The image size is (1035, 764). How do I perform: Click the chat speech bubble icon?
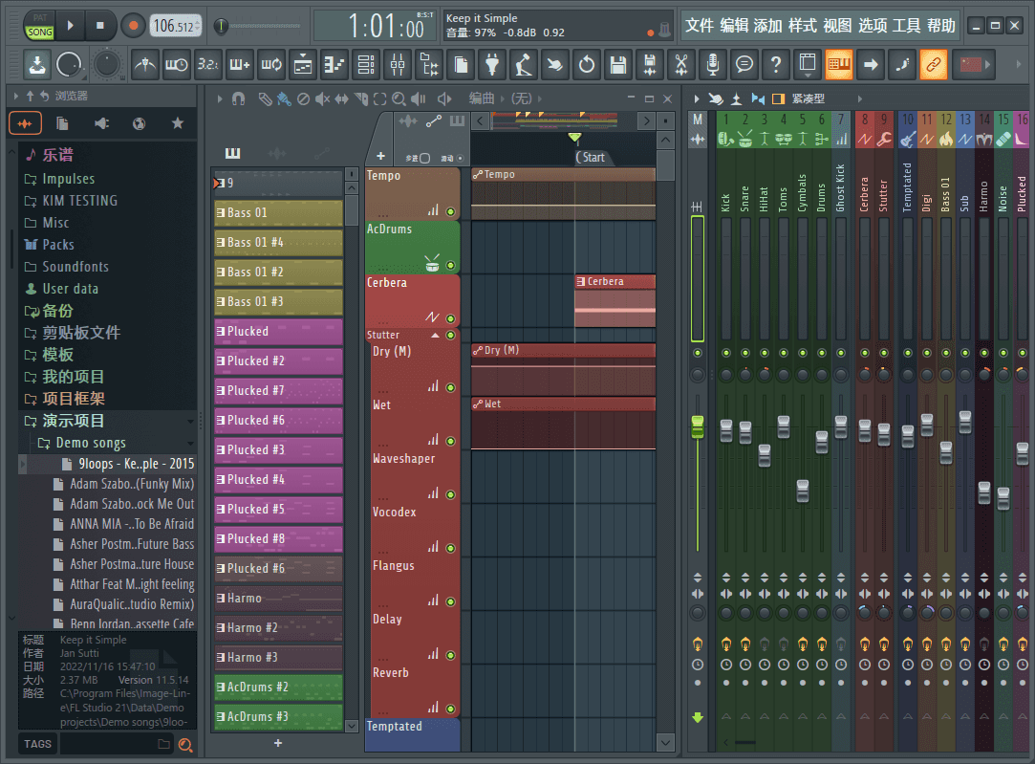744,65
